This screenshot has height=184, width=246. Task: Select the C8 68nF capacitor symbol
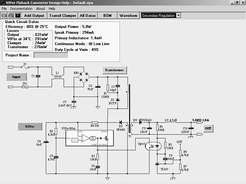click(165, 159)
